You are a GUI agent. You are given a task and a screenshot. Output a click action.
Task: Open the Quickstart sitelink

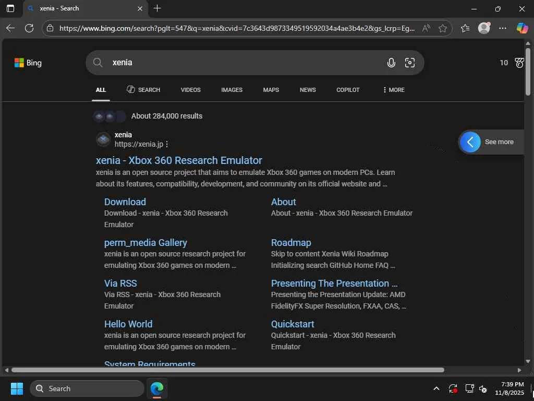293,324
